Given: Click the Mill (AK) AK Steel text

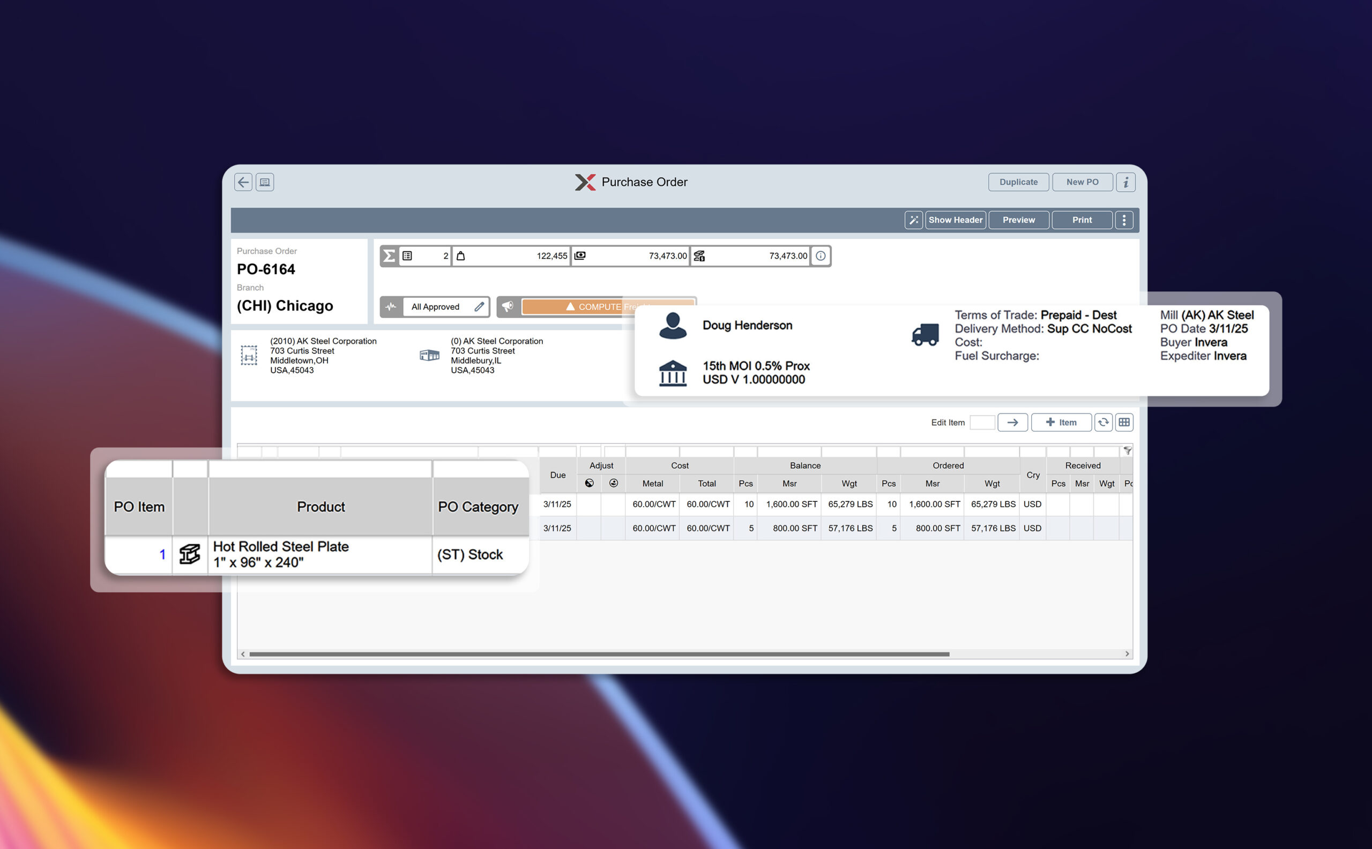Looking at the screenshot, I should point(1207,315).
